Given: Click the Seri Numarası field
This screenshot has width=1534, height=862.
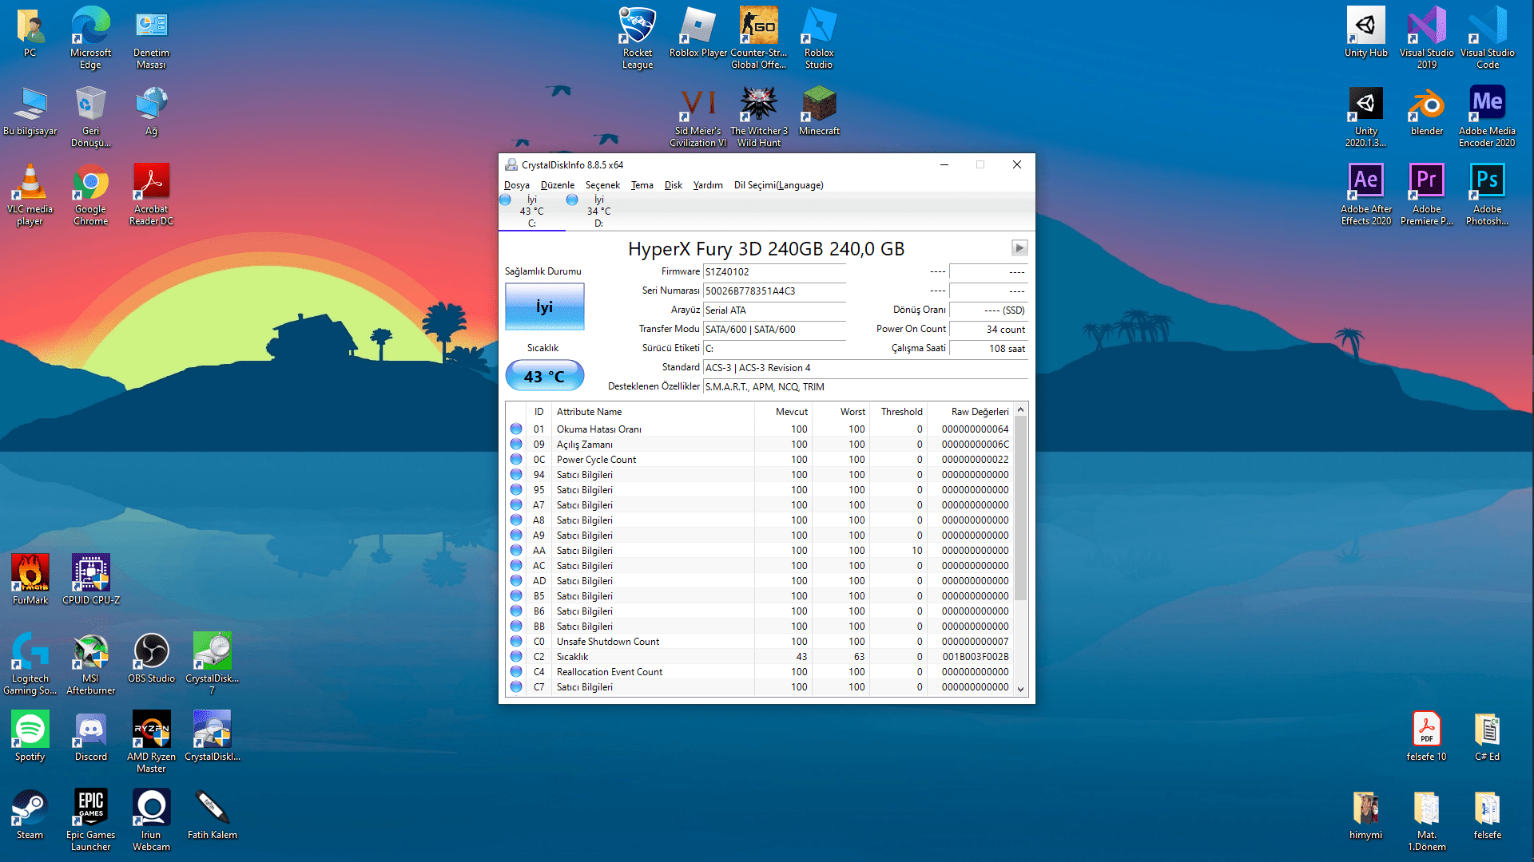Looking at the screenshot, I should 773,291.
